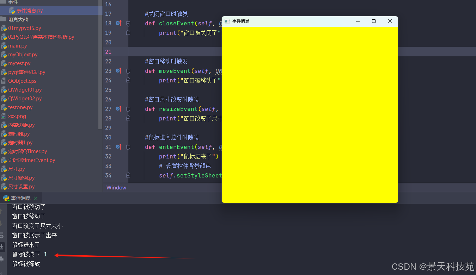This screenshot has width=476, height=275.
Task: Click the override marker beside resizeEvent
Action: point(118,109)
